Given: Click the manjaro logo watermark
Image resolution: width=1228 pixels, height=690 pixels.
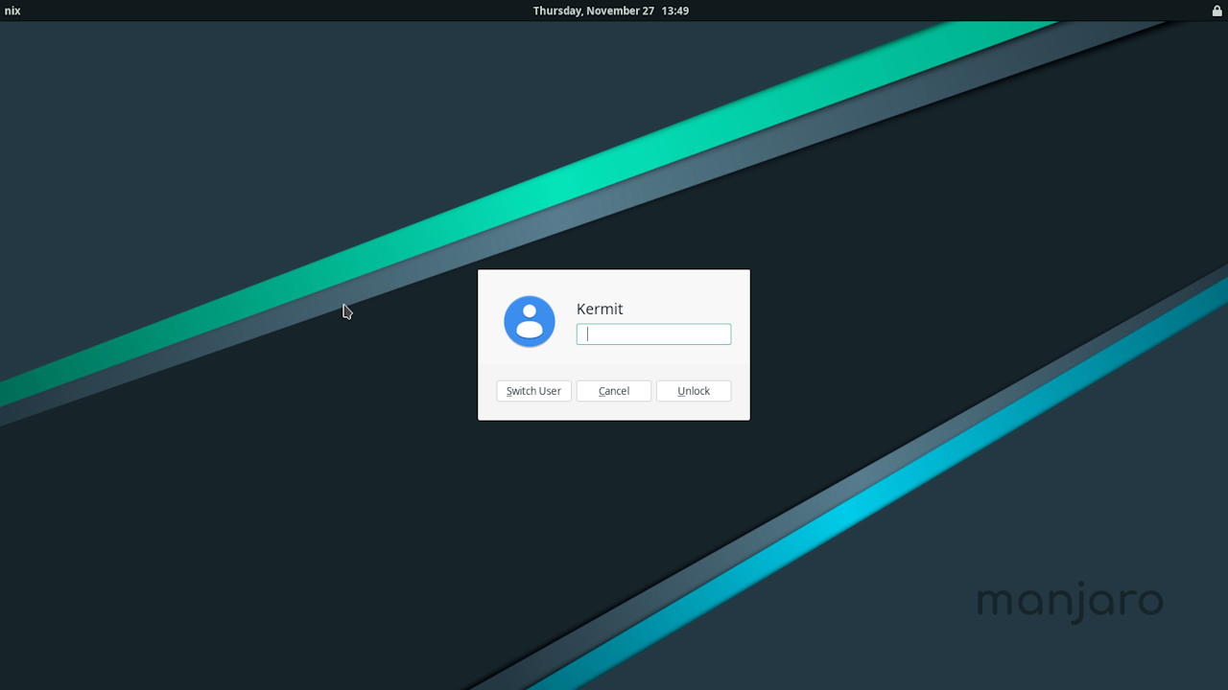Looking at the screenshot, I should (x=1070, y=602).
